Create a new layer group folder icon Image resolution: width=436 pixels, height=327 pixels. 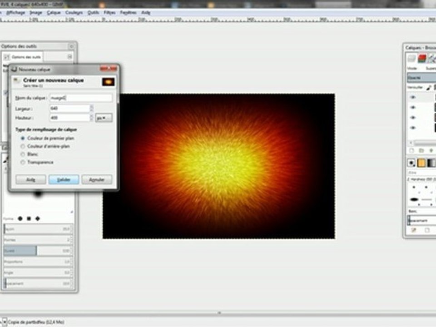click(x=421, y=150)
